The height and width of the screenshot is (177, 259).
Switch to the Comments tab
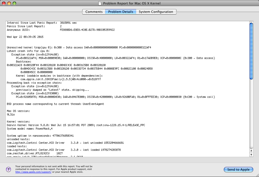[x=94, y=12]
